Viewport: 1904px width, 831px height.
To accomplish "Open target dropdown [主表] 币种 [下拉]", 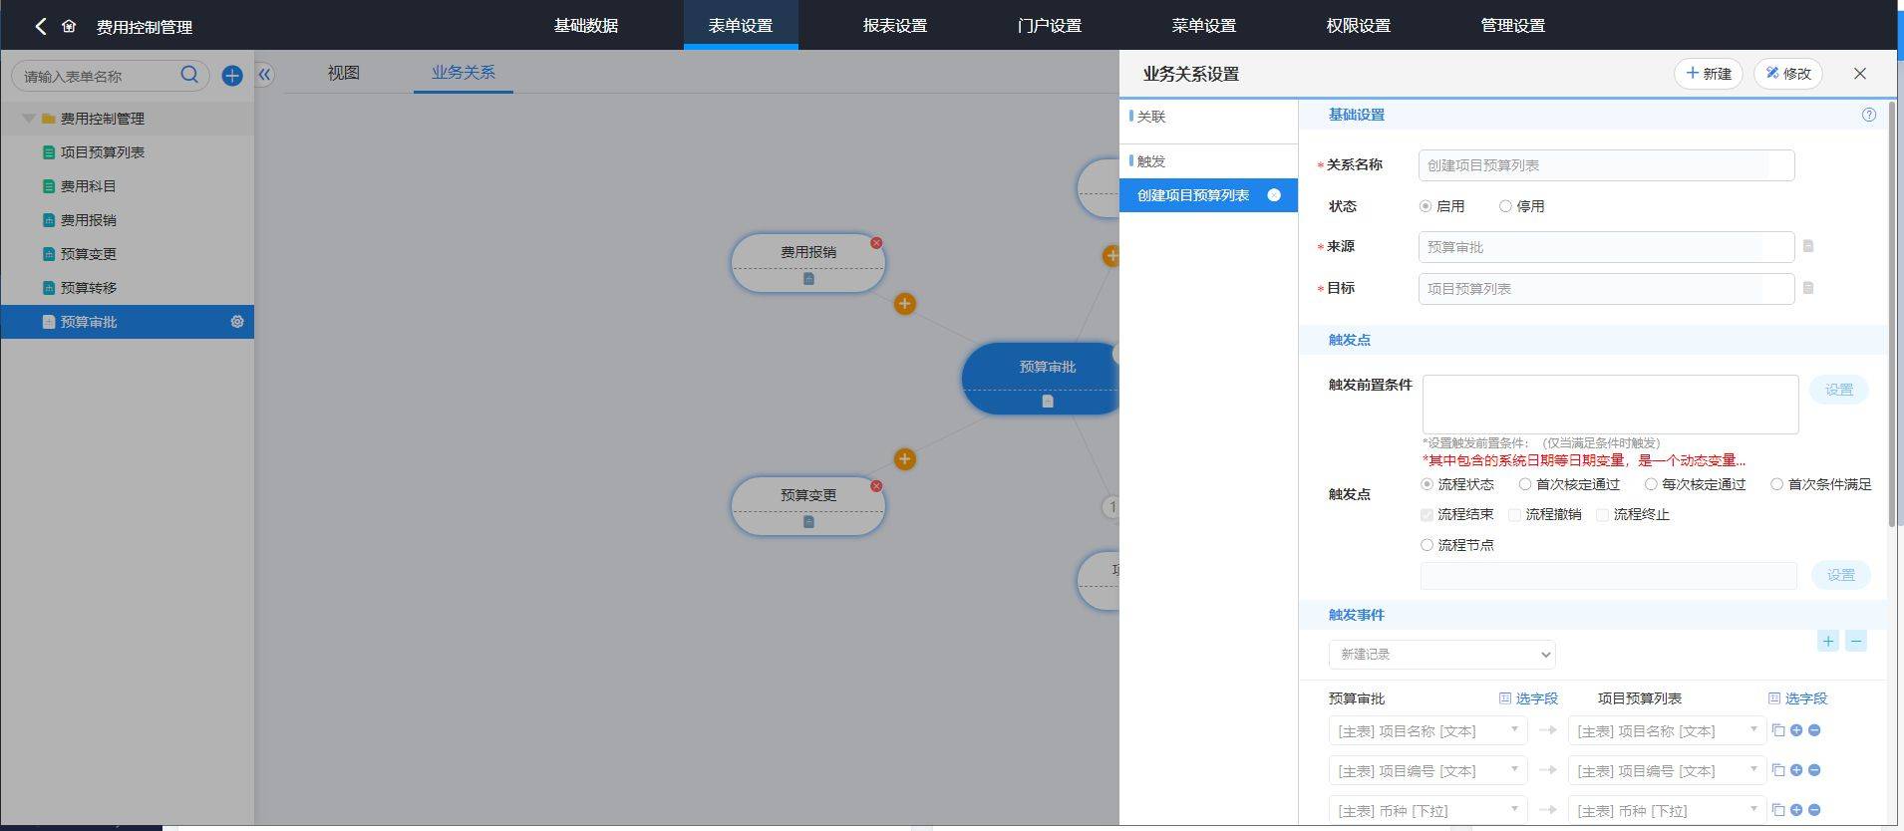I will (x=1667, y=810).
